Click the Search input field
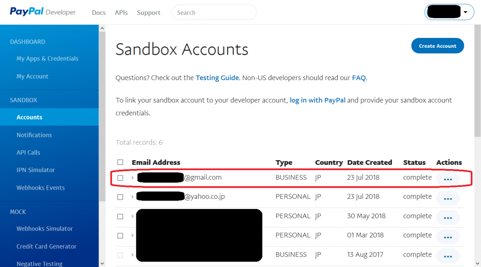Image resolution: width=481 pixels, height=267 pixels. 214,13
